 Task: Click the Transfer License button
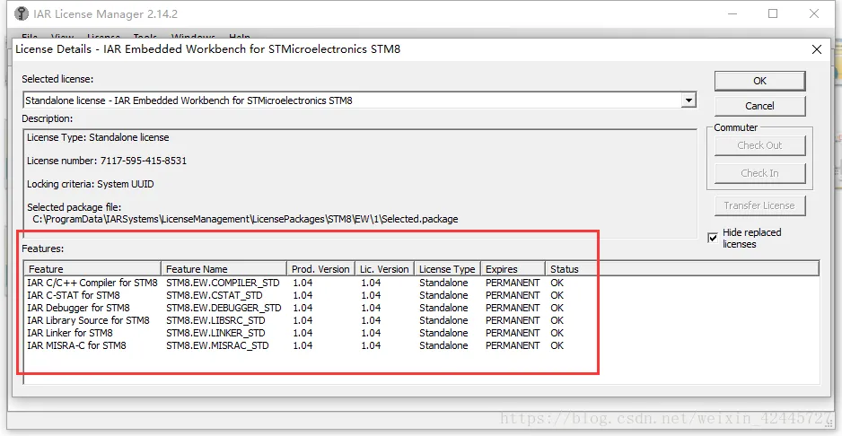(759, 205)
